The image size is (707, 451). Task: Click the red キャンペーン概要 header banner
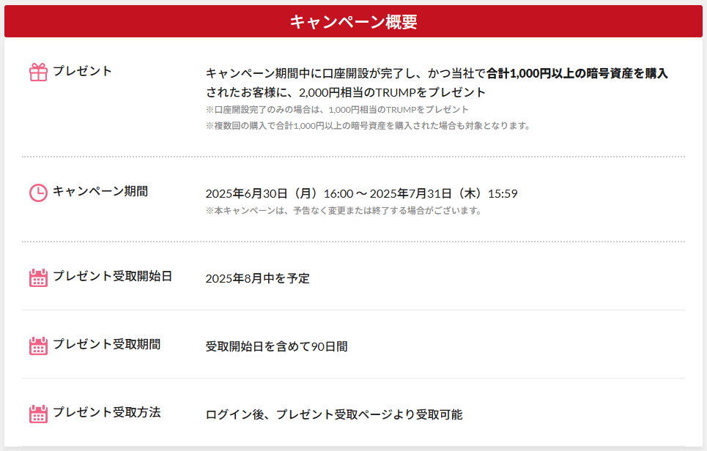pyautogui.click(x=353, y=22)
